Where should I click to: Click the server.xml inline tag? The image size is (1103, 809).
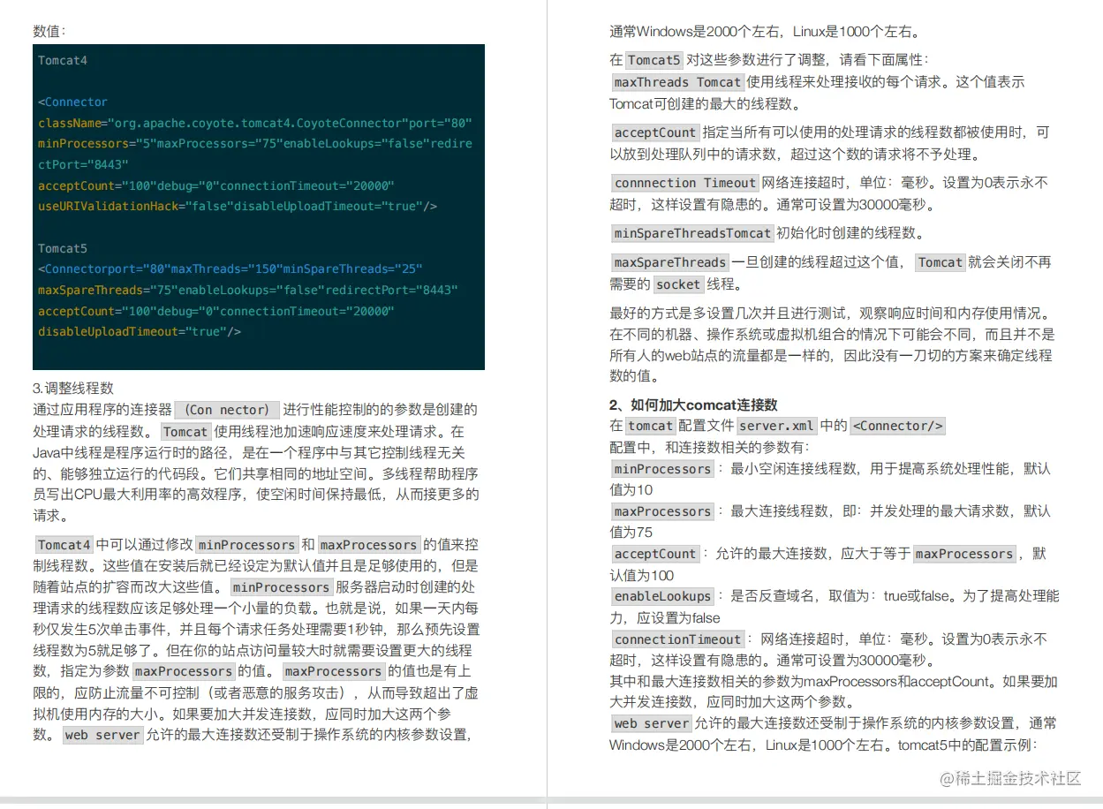coord(777,426)
